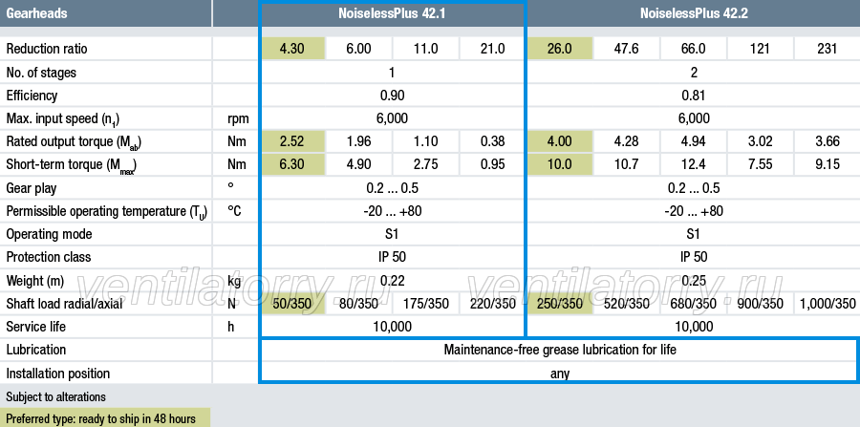Select rated torque value 3.66
This screenshot has height=427, width=860.
tap(828, 141)
